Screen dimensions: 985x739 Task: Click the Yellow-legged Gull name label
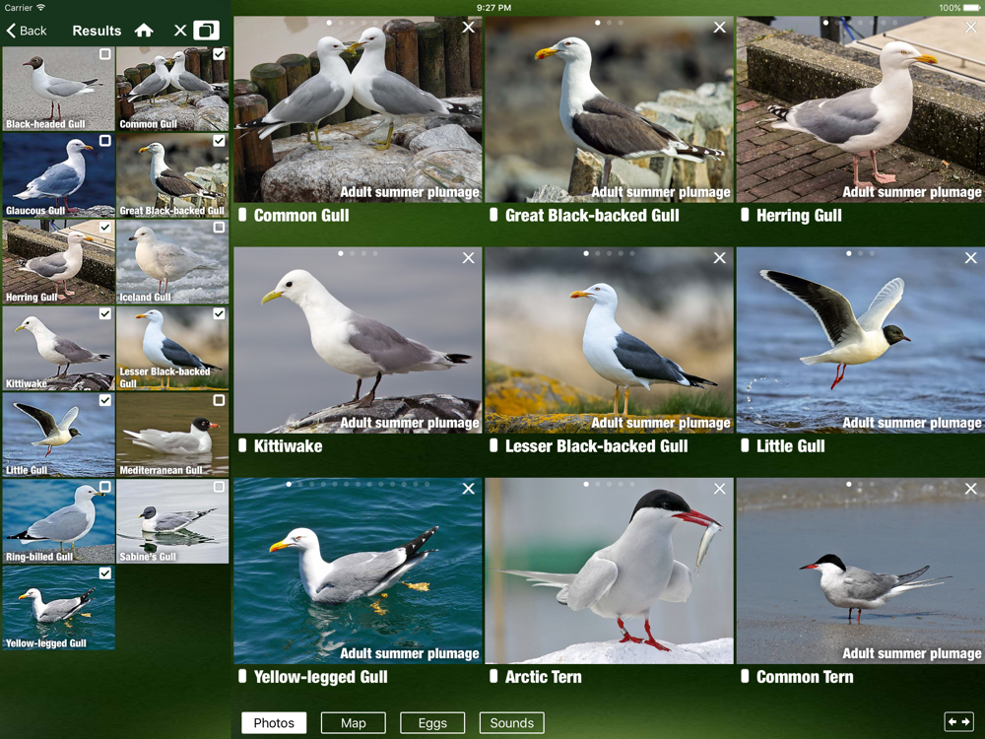coord(321,677)
